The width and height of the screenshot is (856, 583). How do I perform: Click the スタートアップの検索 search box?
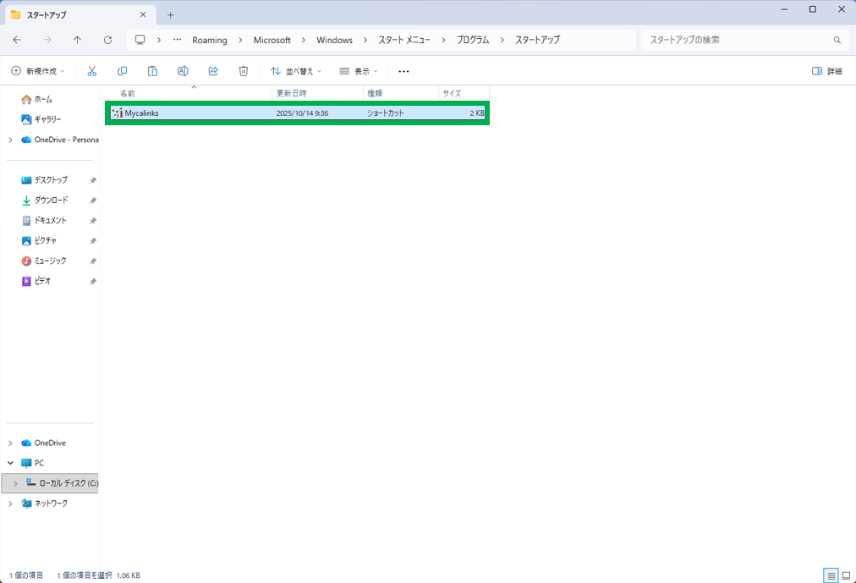736,40
